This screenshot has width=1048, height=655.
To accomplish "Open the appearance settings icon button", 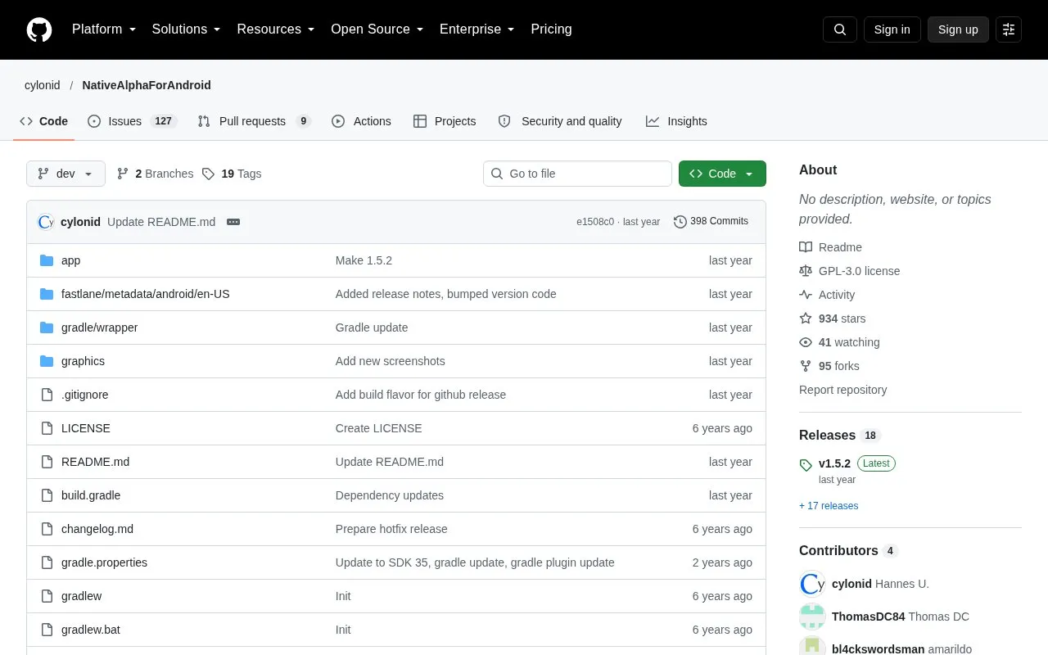I will pyautogui.click(x=1009, y=29).
